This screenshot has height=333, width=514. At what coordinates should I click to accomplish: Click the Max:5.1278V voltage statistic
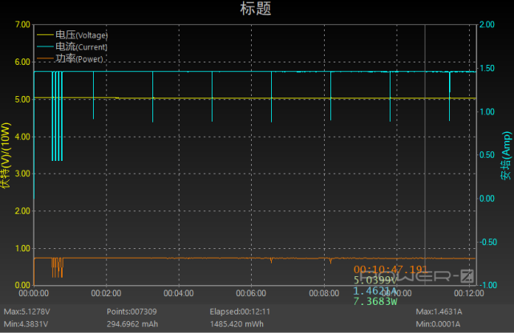[x=27, y=311]
